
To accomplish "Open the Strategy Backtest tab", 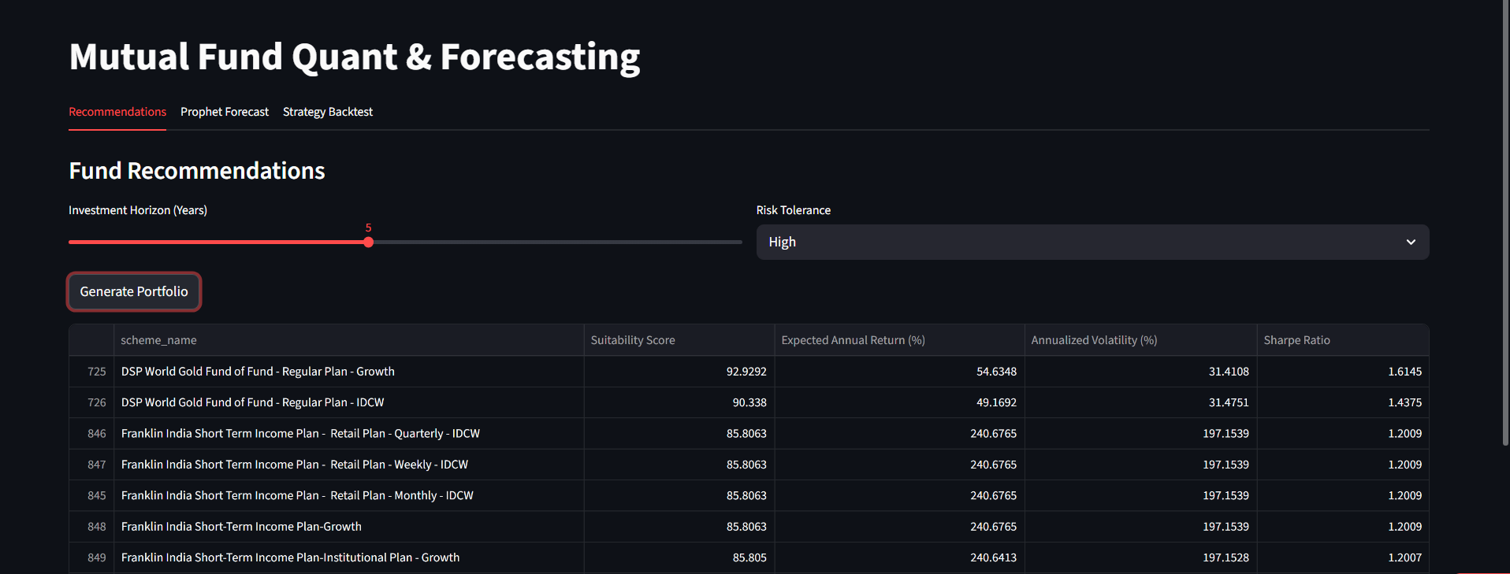I will coord(328,112).
